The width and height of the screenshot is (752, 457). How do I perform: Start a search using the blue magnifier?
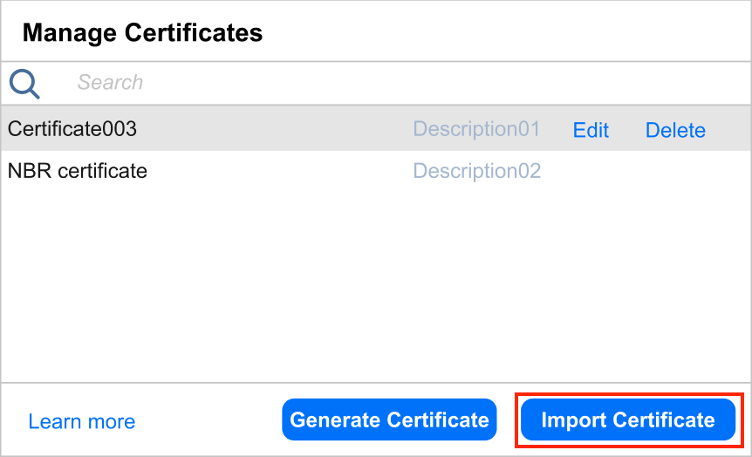point(24,84)
